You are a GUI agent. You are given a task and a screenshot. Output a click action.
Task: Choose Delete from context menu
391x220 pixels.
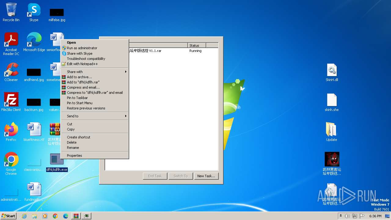(95, 142)
